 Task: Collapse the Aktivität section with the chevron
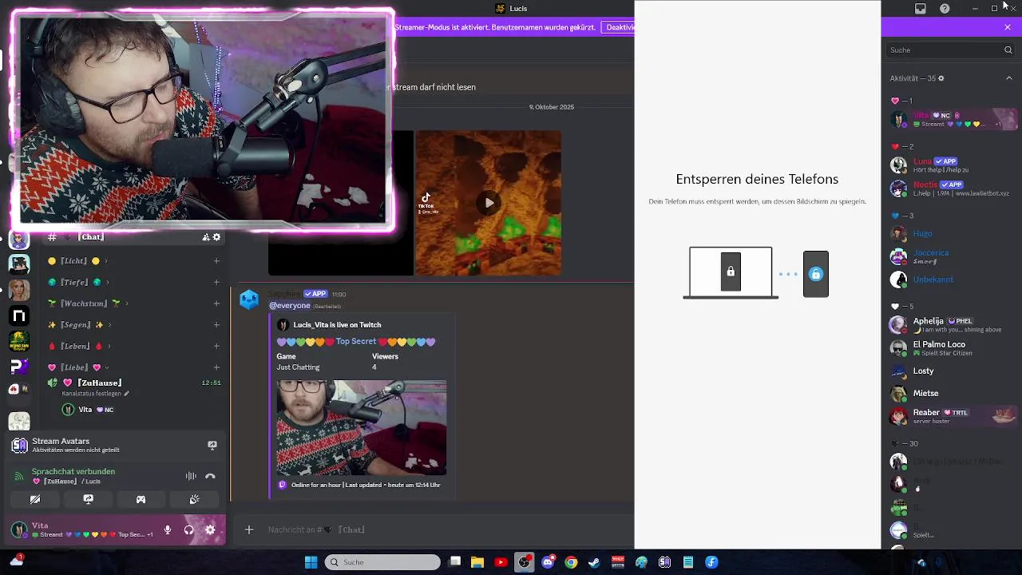[1009, 78]
